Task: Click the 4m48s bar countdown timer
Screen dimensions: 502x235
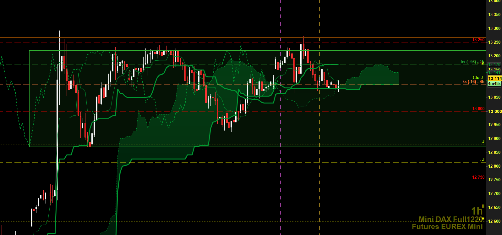Action: coord(494,84)
